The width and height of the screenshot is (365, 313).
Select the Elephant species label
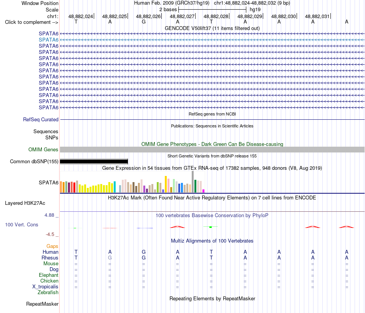pyautogui.click(x=48, y=275)
